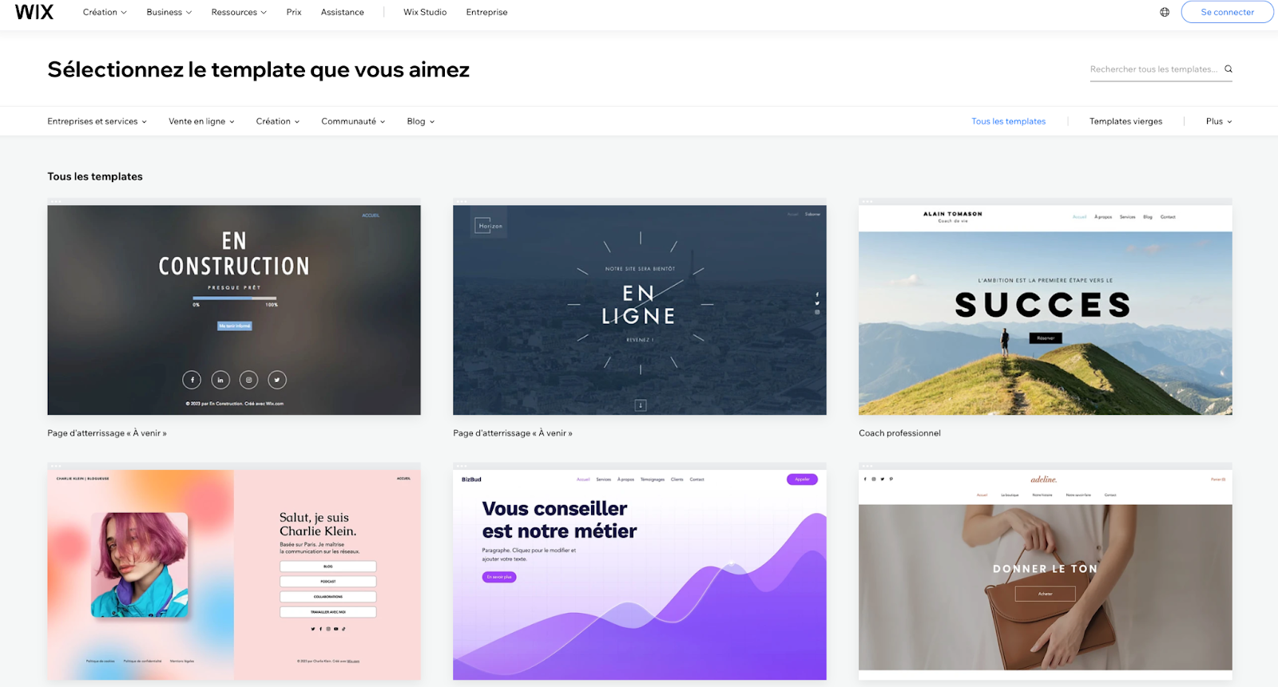Click the Facebook icon in En Construction template

coord(192,380)
